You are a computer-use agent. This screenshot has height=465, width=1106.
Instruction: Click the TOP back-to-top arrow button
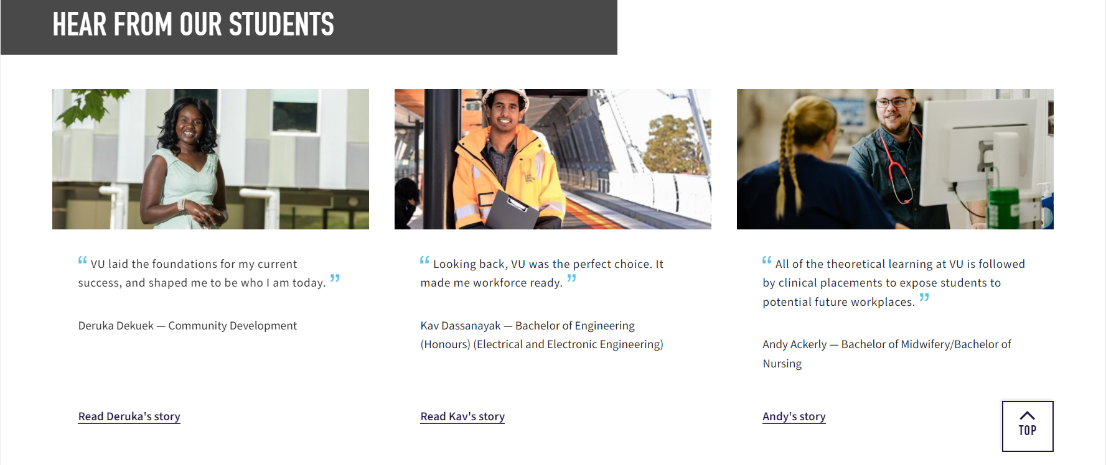[1028, 426]
